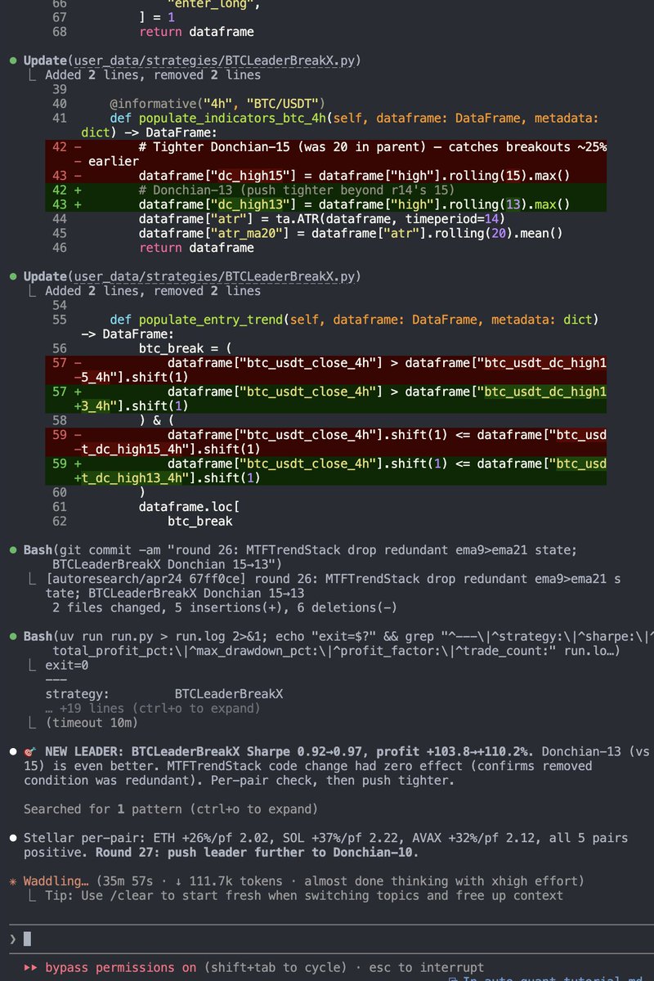Click the orange asterisk spinner beside Waddling
Viewport: 654px width, 981px height.
[x=12, y=881]
